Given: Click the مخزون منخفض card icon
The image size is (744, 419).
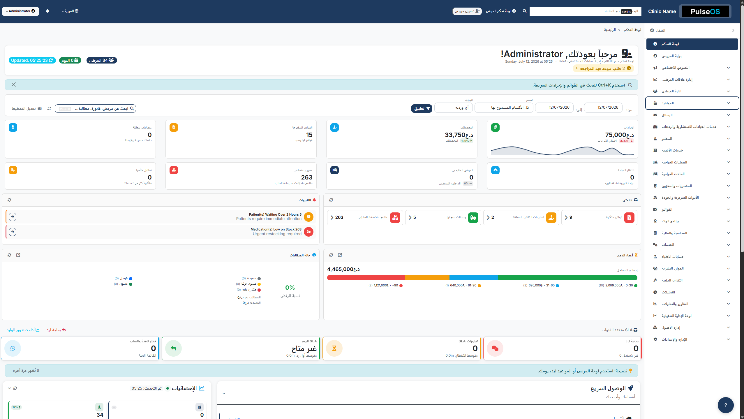Looking at the screenshot, I should click(174, 170).
